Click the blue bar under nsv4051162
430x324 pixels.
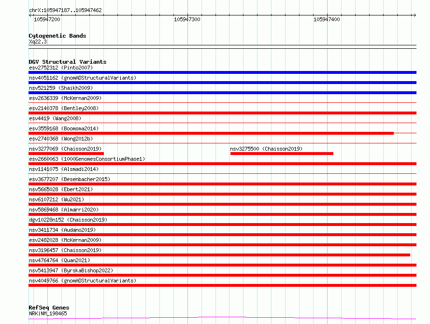pos(222,83)
